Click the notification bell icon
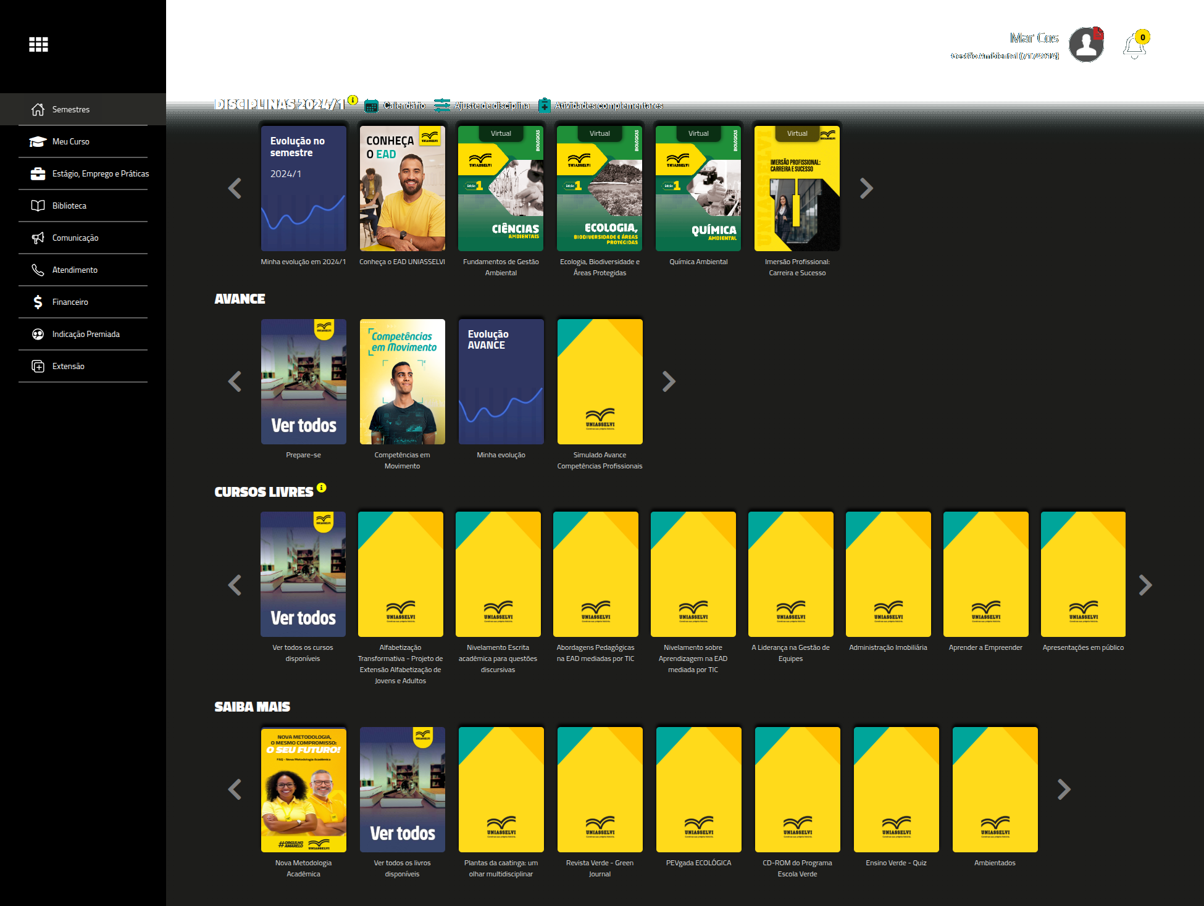Image resolution: width=1204 pixels, height=906 pixels. click(x=1134, y=46)
